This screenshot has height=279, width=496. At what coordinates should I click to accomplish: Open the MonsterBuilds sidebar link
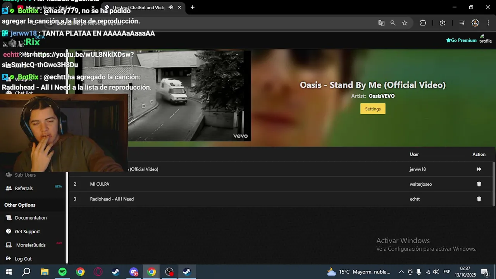[31, 245]
